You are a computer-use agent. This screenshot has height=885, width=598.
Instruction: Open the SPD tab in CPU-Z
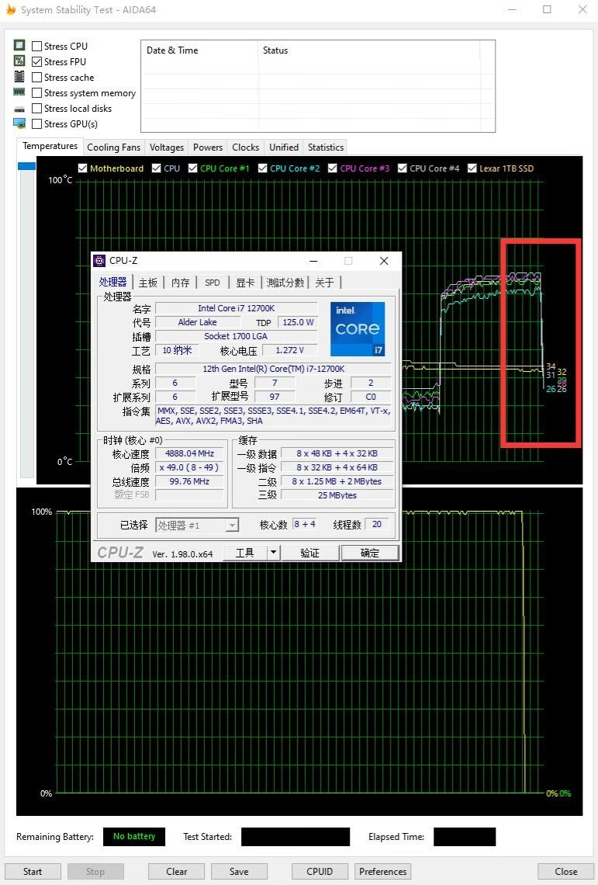(x=213, y=283)
